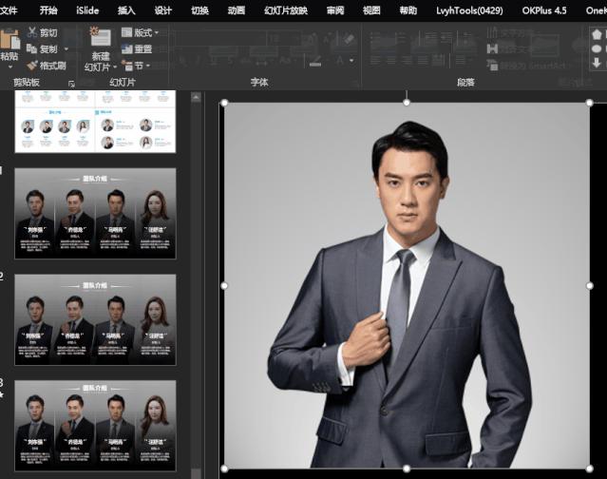This screenshot has width=607, height=479.
Task: Expand the Section (节) dropdown
Action: coord(139,66)
